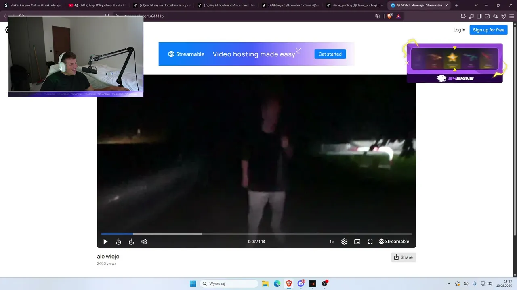Open the 1x playback speed menu
This screenshot has width=517, height=290.
pos(332,242)
